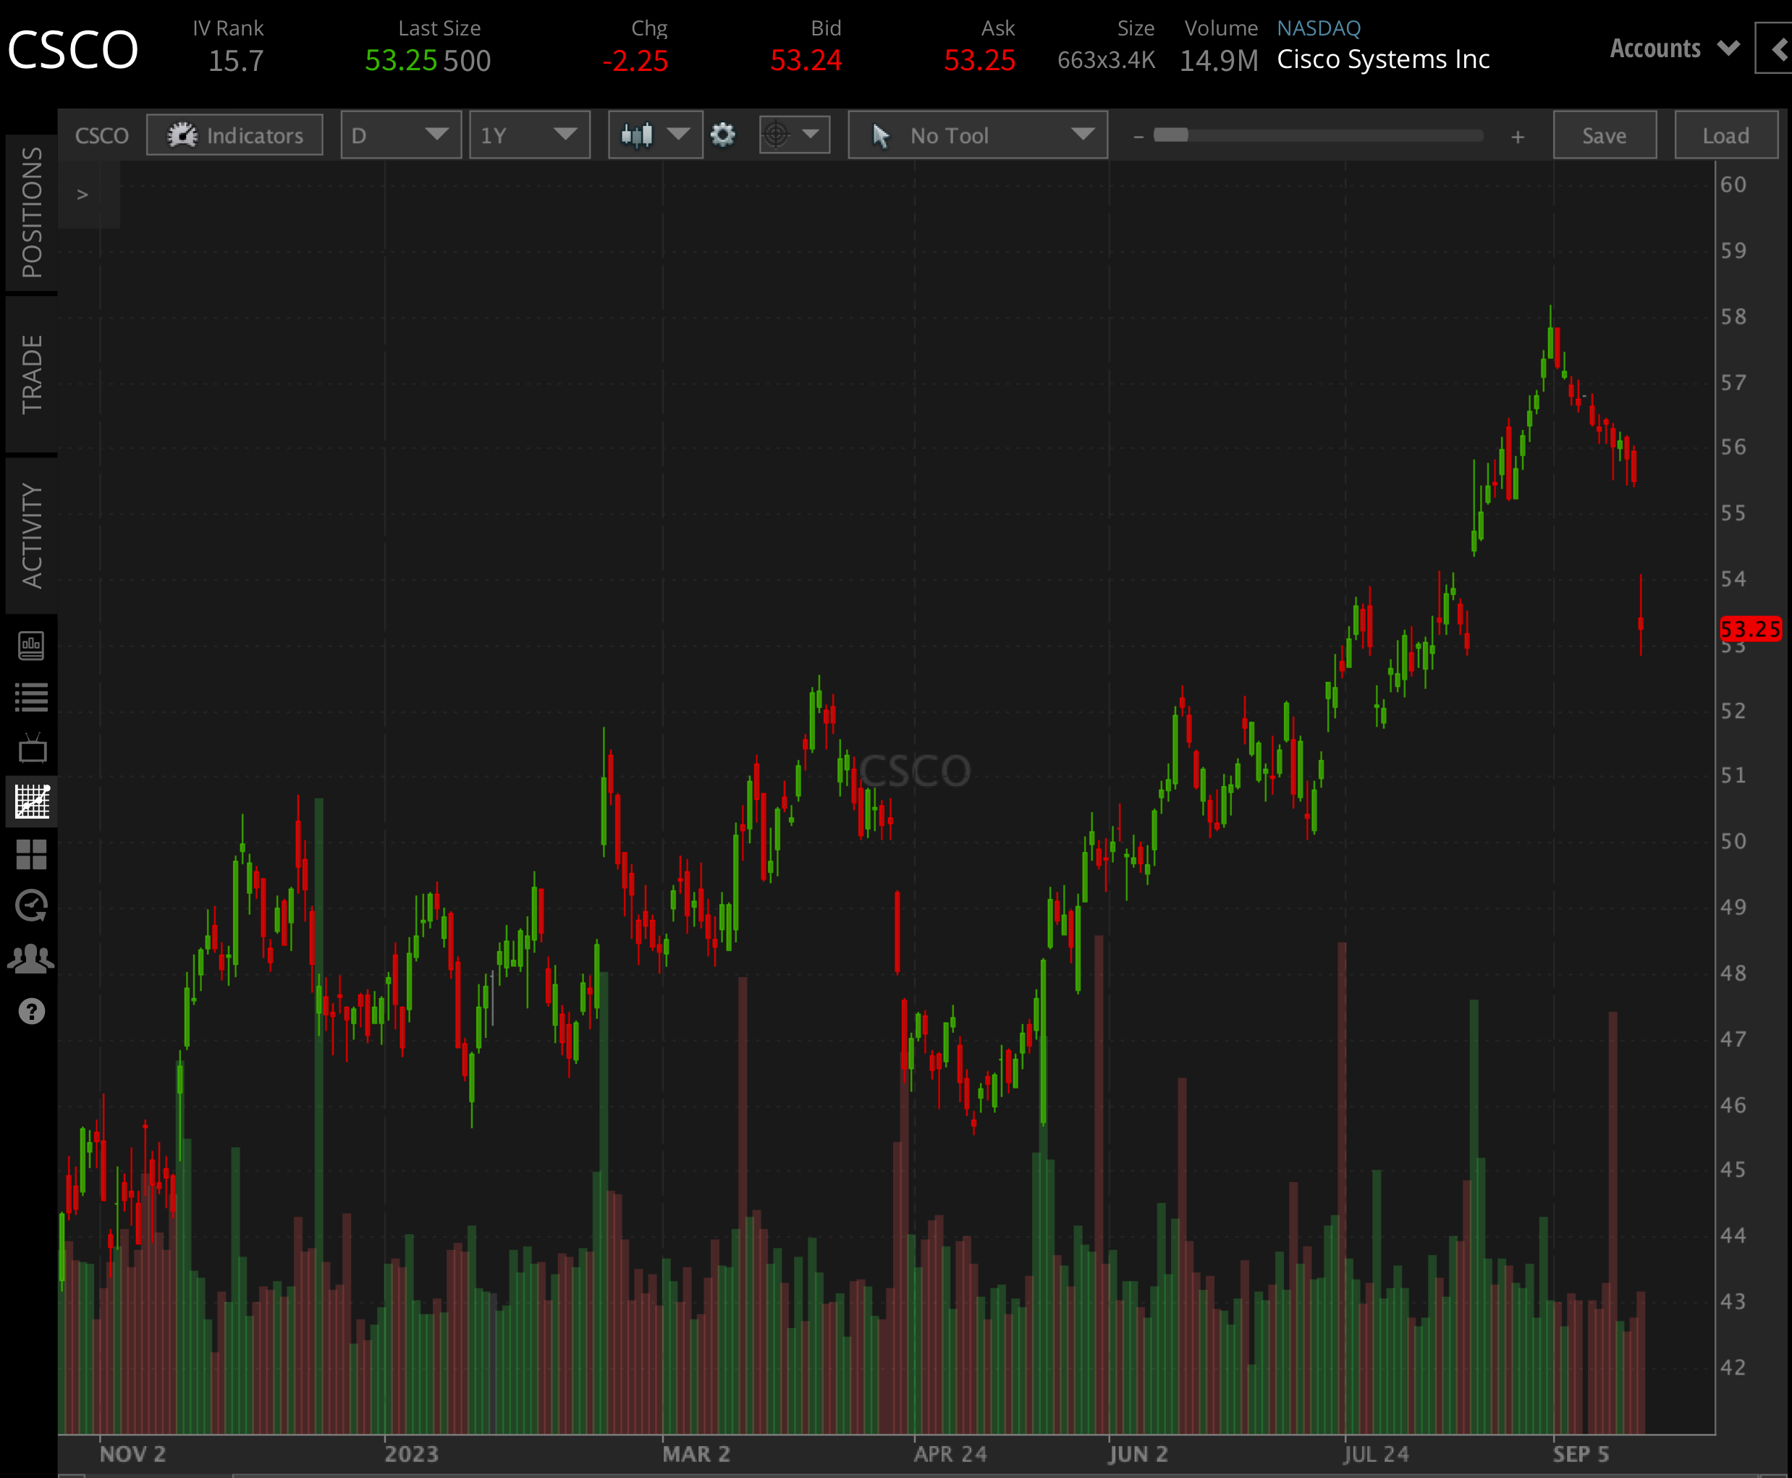Click the TV/live media icon
This screenshot has height=1478, width=1792.
pyautogui.click(x=32, y=748)
